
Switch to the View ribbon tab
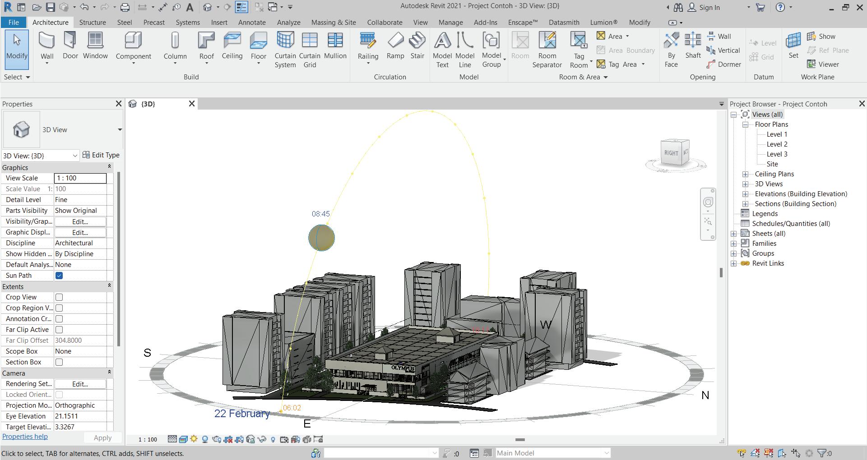pos(420,22)
